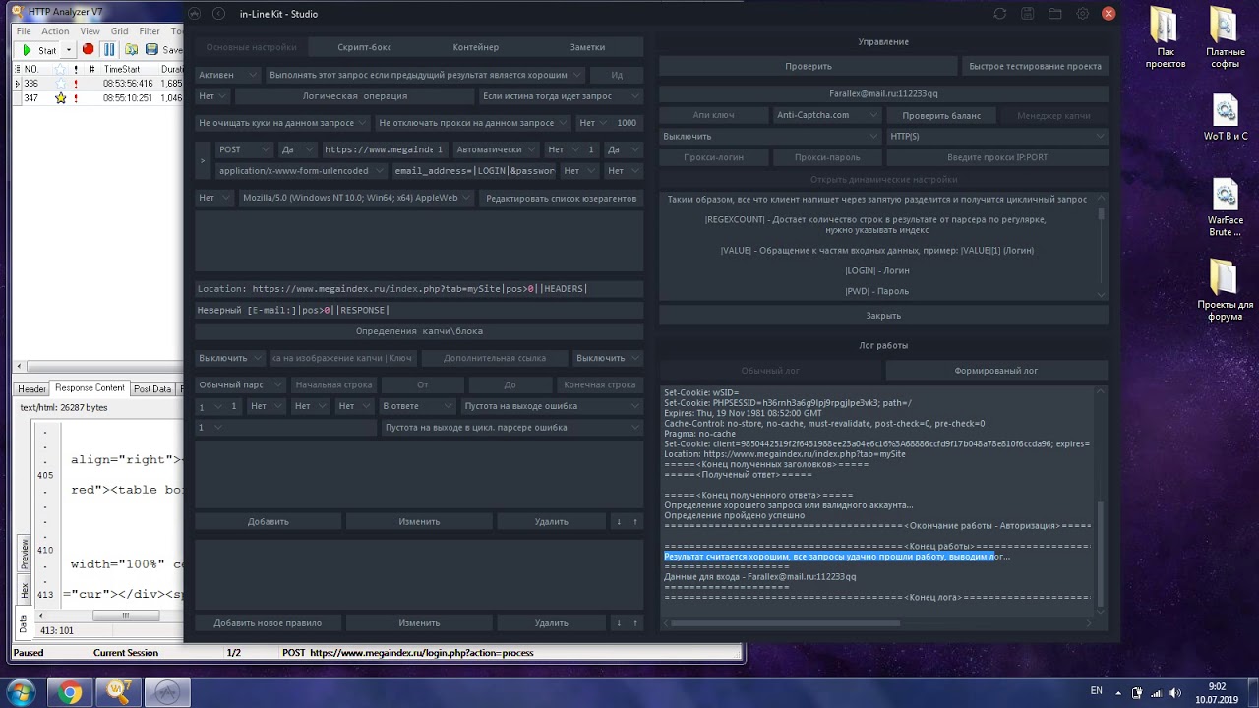Click the log panel horizontal scrollbar

(x=785, y=623)
